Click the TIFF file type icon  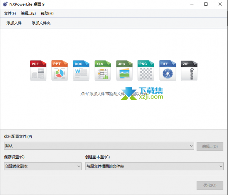tap(168, 70)
